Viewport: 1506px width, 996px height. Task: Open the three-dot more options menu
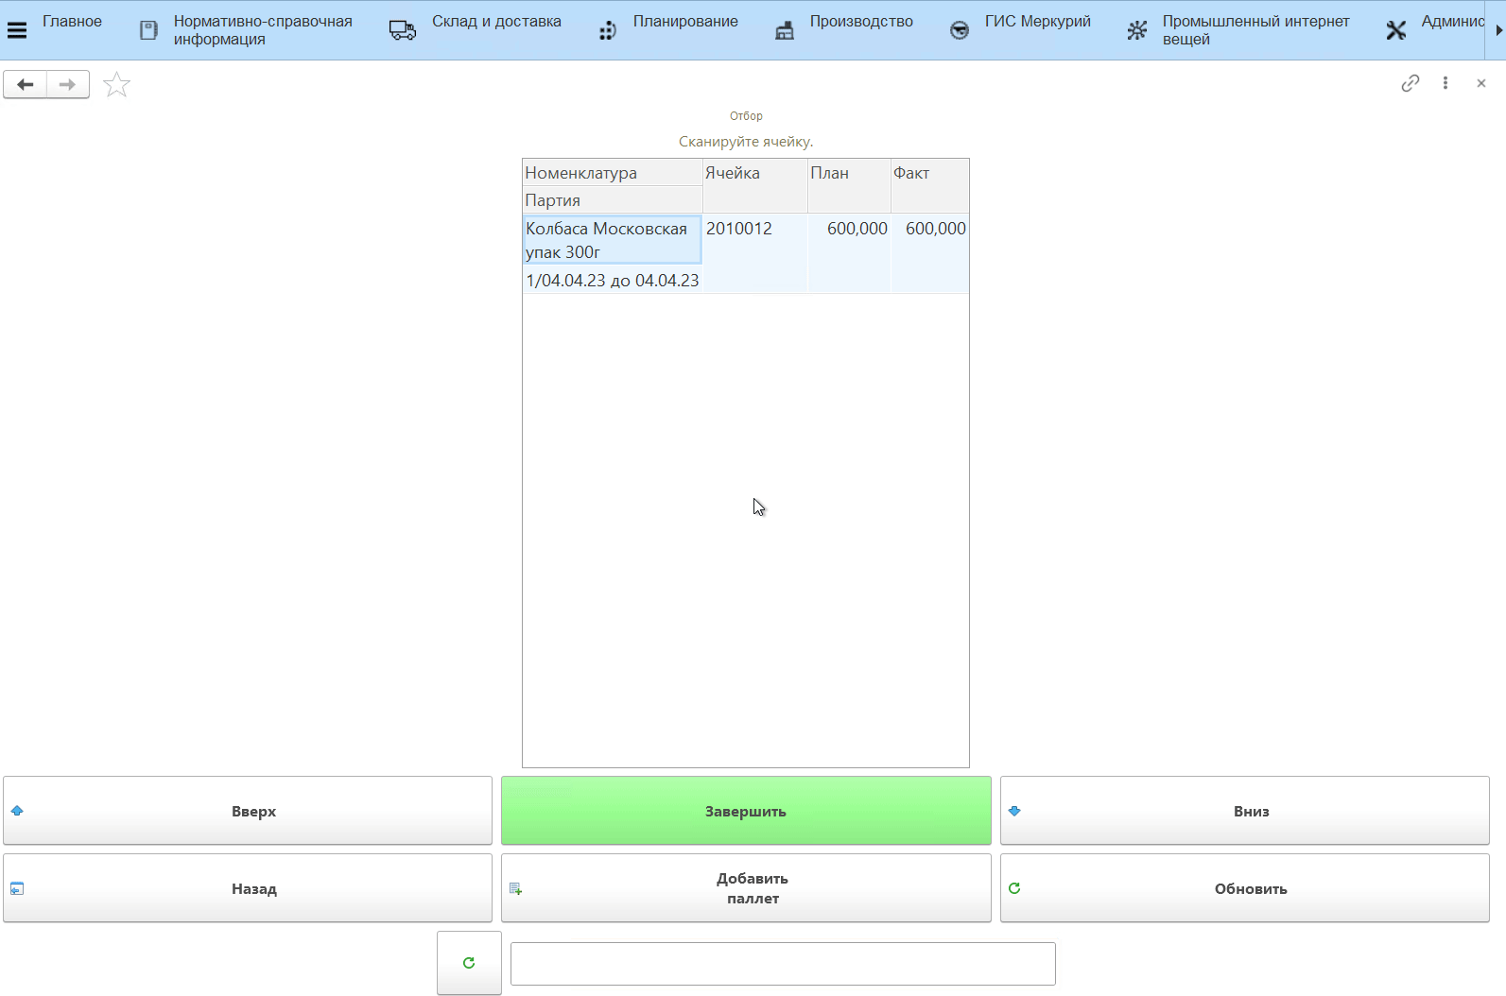click(x=1445, y=83)
